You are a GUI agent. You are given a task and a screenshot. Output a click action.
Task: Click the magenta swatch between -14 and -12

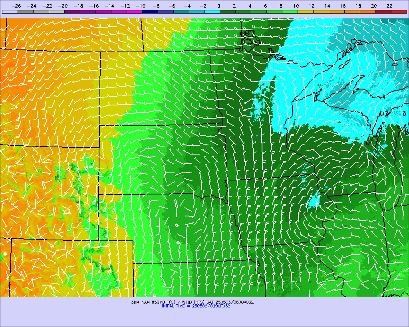click(x=119, y=12)
